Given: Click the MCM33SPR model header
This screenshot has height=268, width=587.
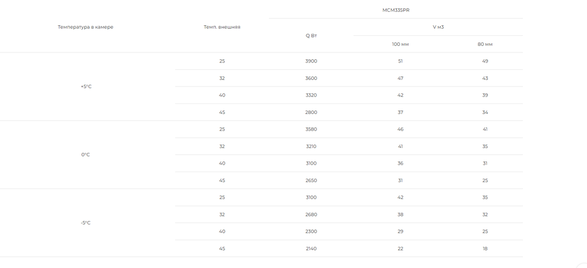Looking at the screenshot, I should click(x=396, y=10).
